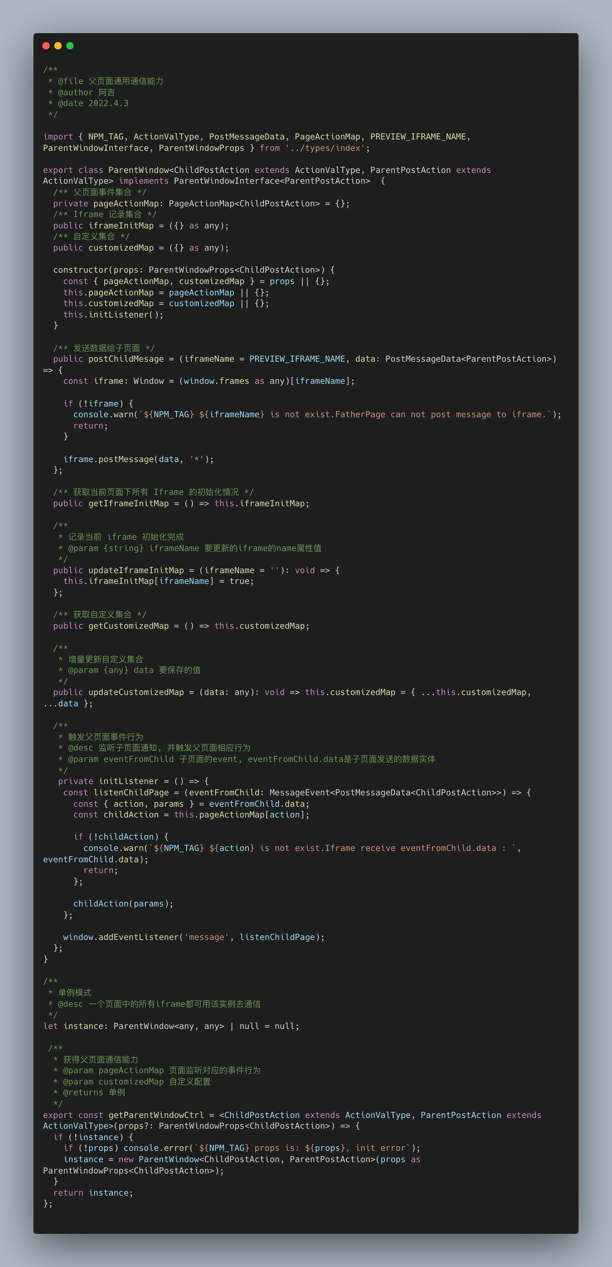
Task: Click the getIframeInitMap method name
Action: pyautogui.click(x=128, y=503)
